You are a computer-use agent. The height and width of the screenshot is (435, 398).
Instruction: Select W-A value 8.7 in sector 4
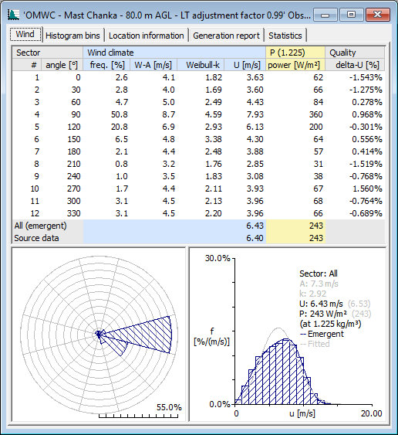(x=168, y=114)
